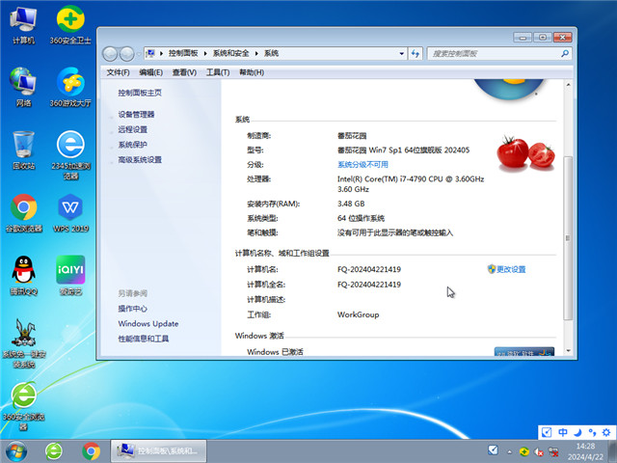The height and width of the screenshot is (463, 617).
Task: Click the 控制面板 breadcrumb segment
Action: pos(183,54)
